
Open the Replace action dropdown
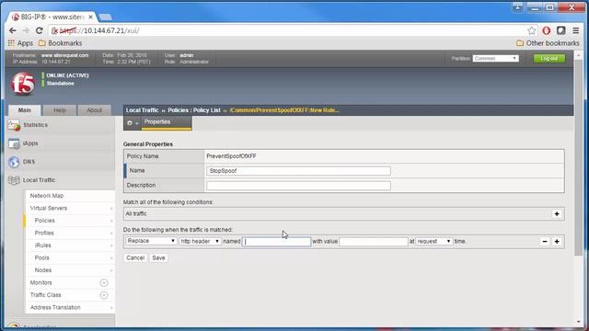[151, 241]
